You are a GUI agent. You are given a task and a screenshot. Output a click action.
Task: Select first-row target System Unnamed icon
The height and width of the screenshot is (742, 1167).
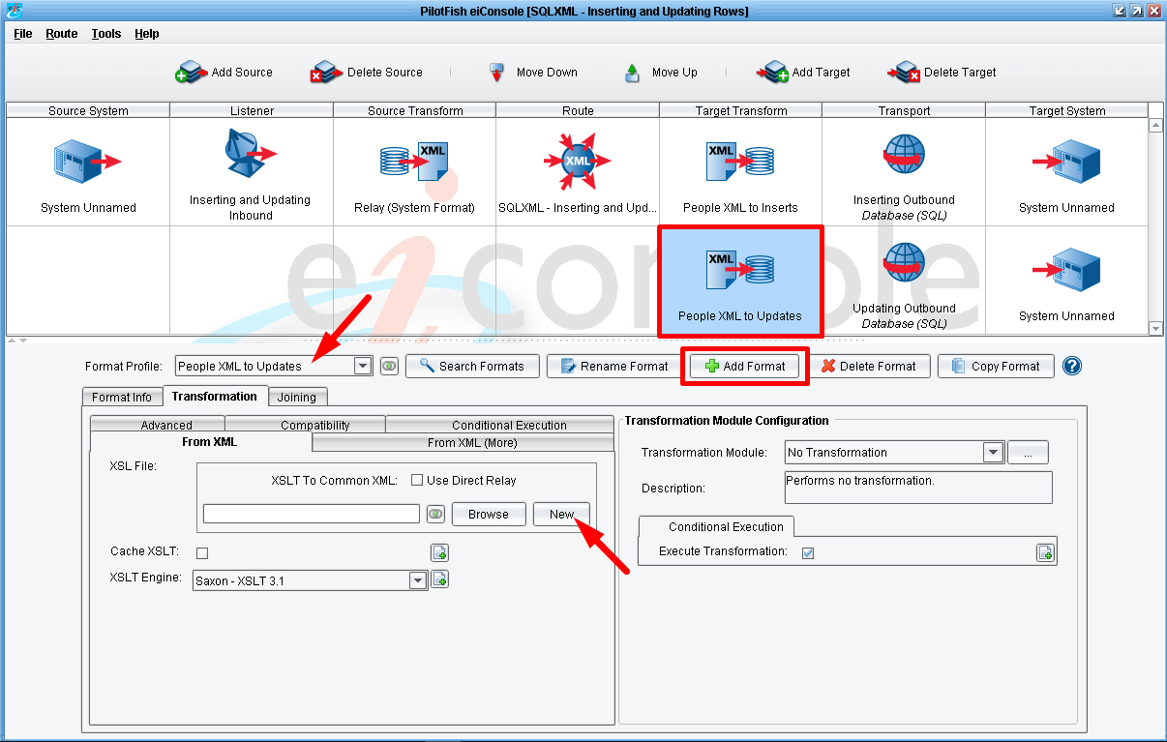point(1066,160)
